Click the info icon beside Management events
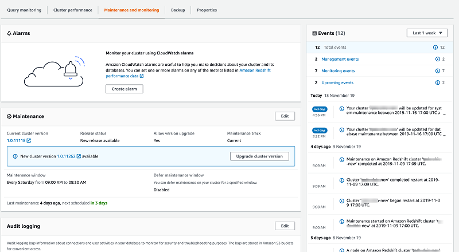Image resolution: width=459 pixels, height=252 pixels. click(x=435, y=59)
